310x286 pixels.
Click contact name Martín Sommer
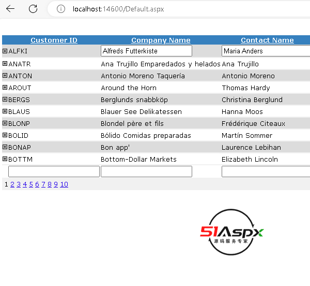pyautogui.click(x=247, y=135)
